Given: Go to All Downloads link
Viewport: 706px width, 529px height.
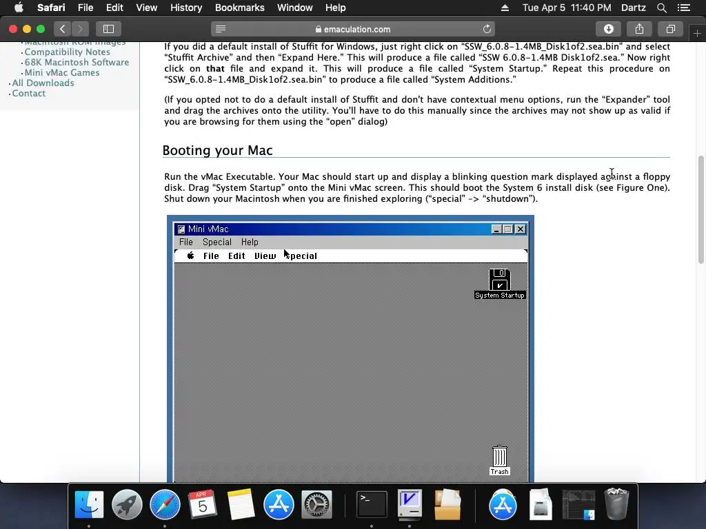Looking at the screenshot, I should tap(43, 83).
